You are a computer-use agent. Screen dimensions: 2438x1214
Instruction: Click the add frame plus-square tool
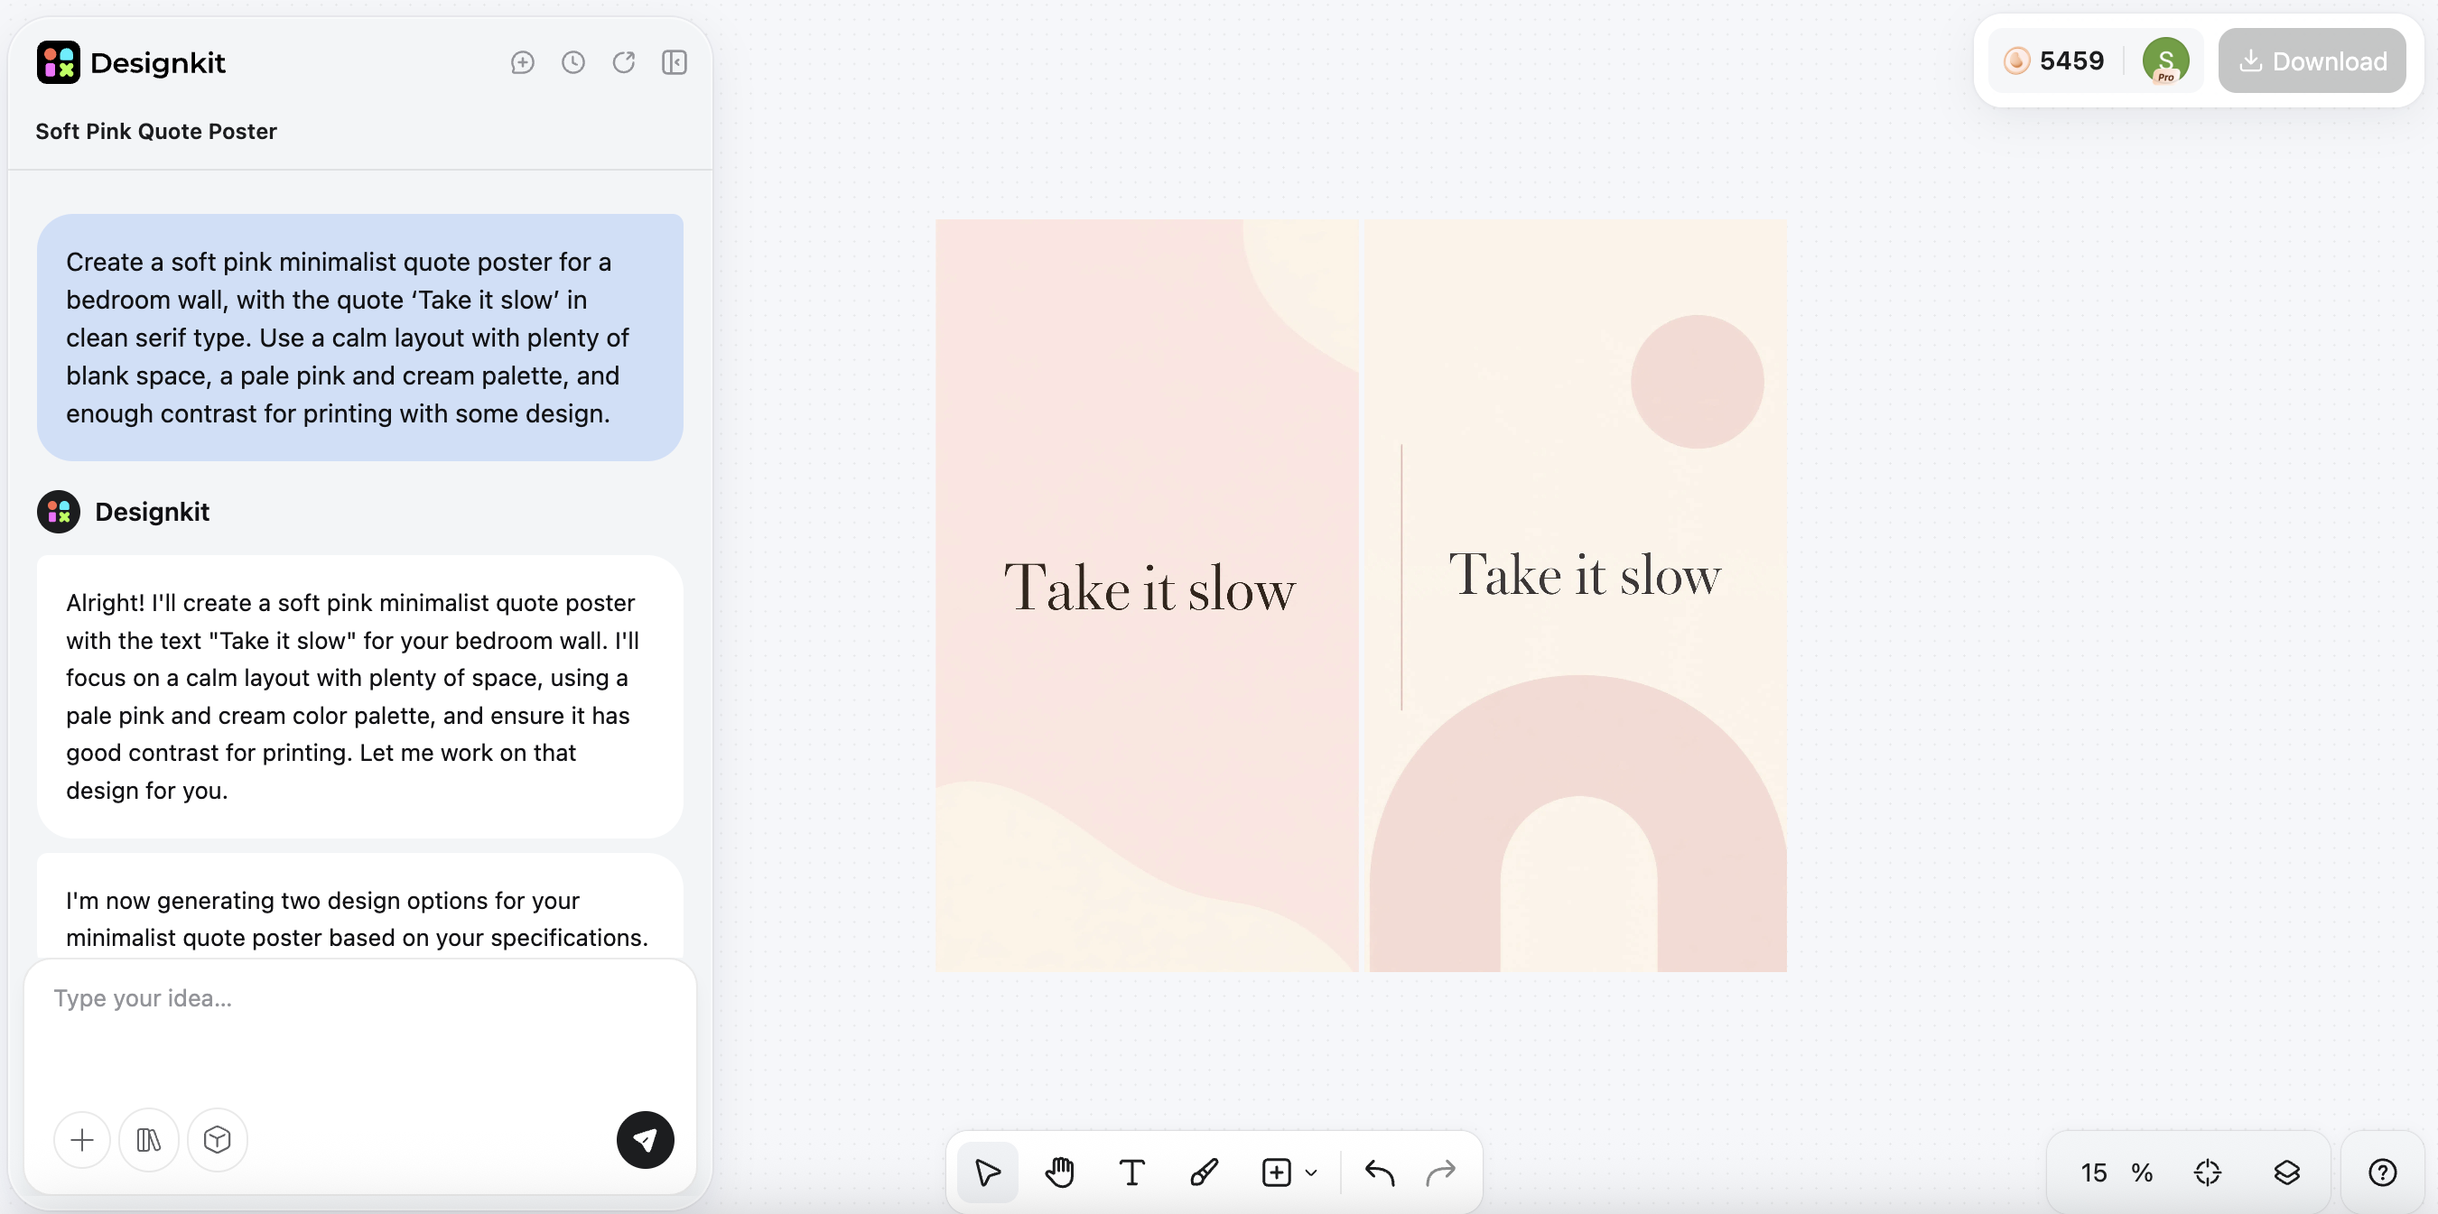1277,1172
